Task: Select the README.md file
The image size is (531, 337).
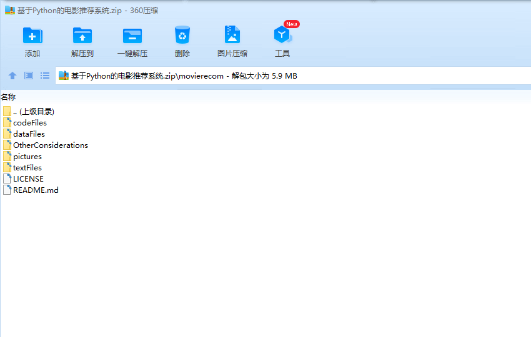Action: (x=31, y=190)
